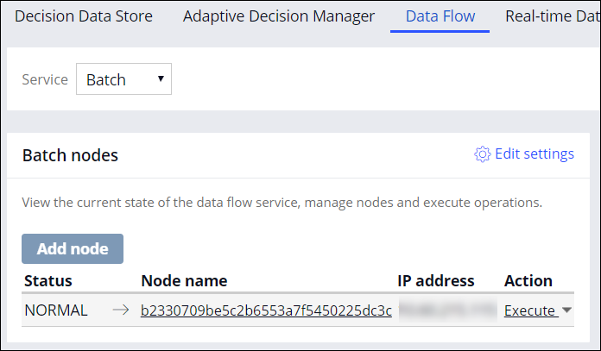Switch to Adaptive Decision Manager tab
Viewport: 601px width, 351px height.
[x=279, y=16]
